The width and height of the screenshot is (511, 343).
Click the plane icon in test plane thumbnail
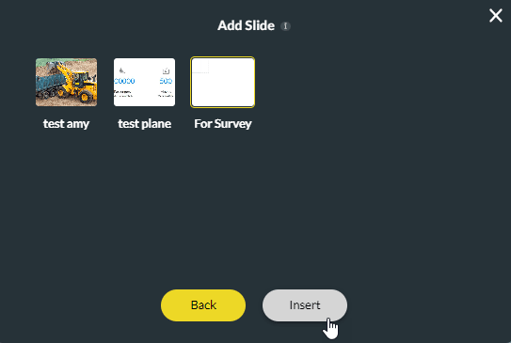coord(122,70)
